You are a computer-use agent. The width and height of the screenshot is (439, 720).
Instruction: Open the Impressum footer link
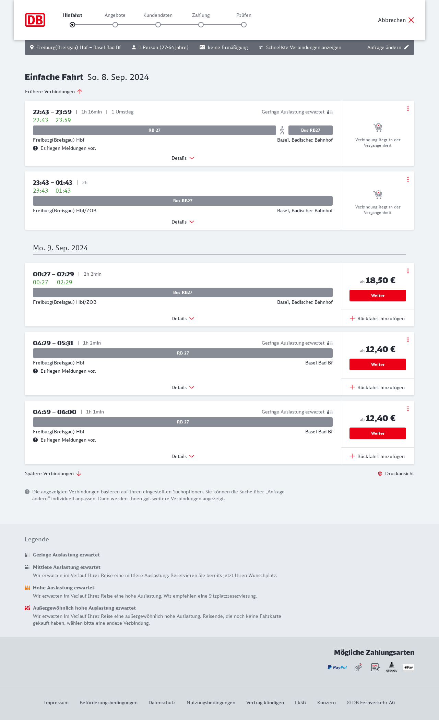(56, 703)
